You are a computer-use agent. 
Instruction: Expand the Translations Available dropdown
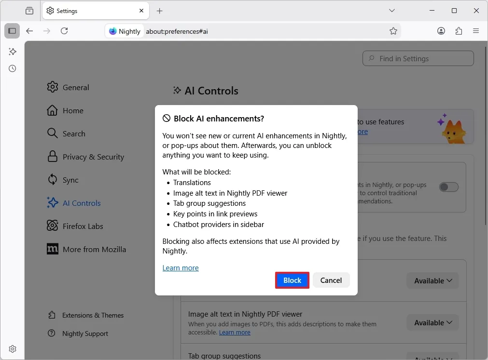pos(432,280)
